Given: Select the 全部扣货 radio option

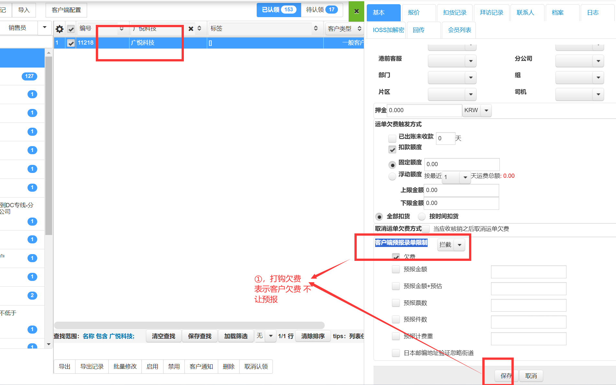Looking at the screenshot, I should (379, 217).
